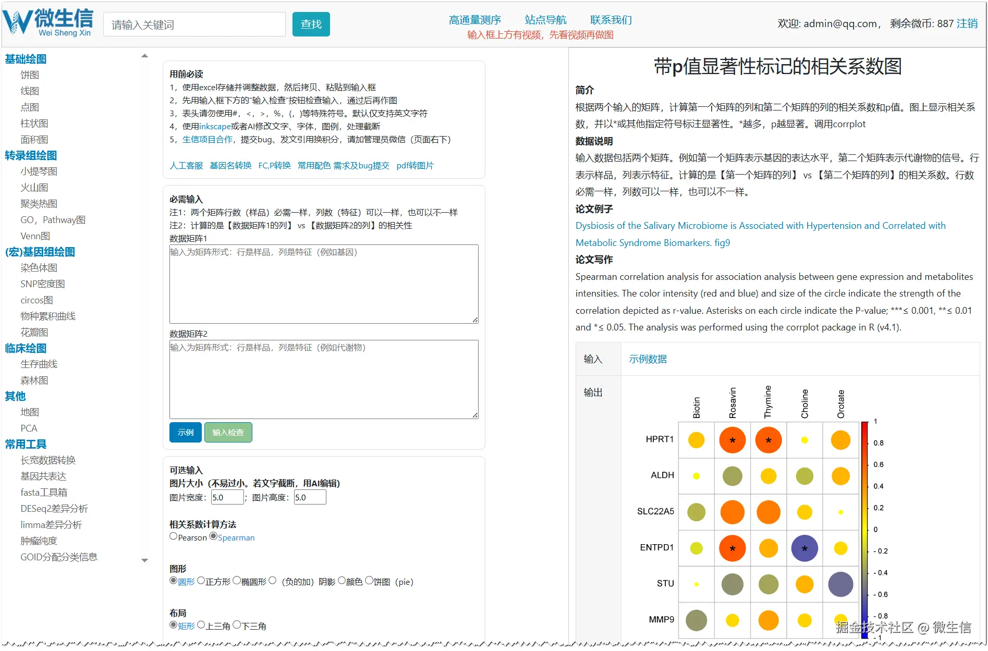
Task: Click the green 输入检查 button
Action: (228, 432)
